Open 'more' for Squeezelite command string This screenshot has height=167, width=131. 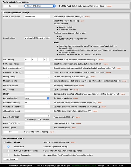[x=52, y=132]
